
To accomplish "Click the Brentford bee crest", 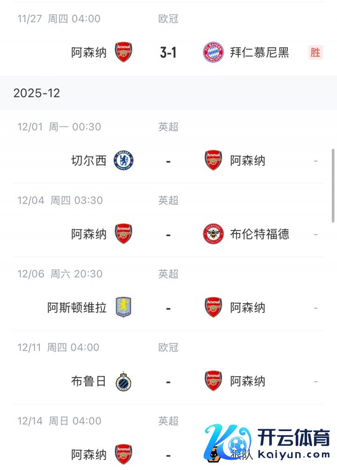I will [x=213, y=234].
